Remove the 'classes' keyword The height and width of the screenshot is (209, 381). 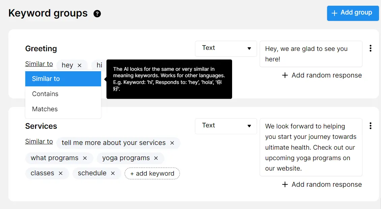click(x=60, y=173)
